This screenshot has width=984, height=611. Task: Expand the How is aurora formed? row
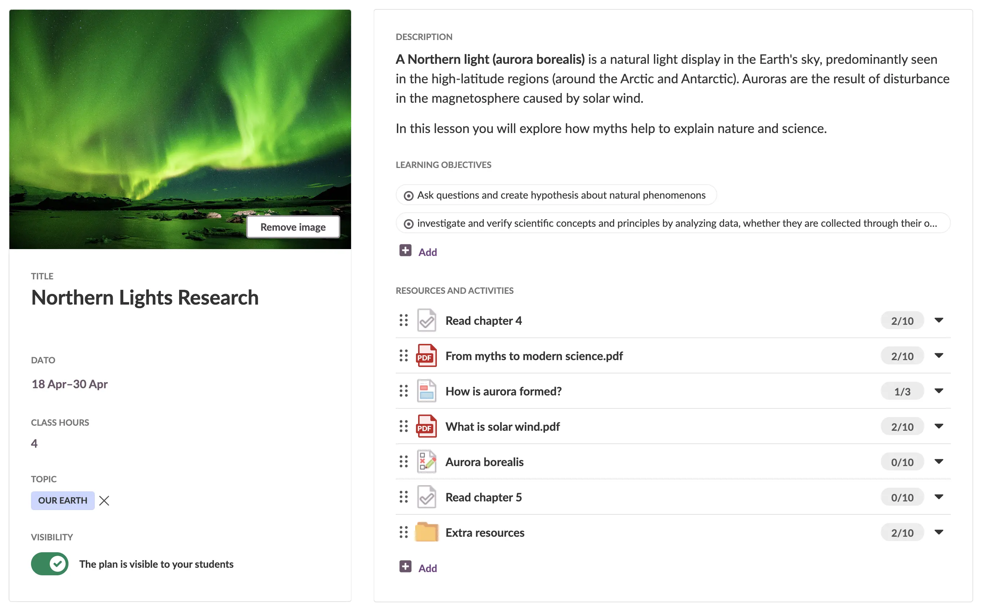pos(938,391)
